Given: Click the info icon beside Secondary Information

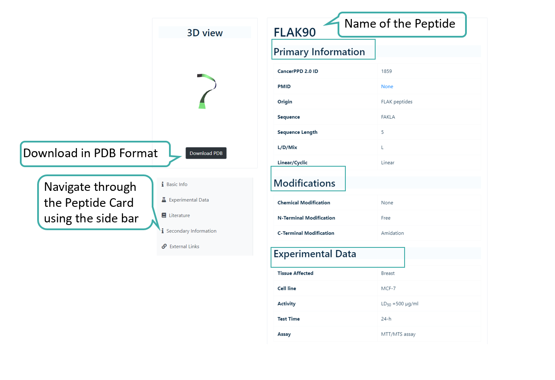Looking at the screenshot, I should coord(163,231).
